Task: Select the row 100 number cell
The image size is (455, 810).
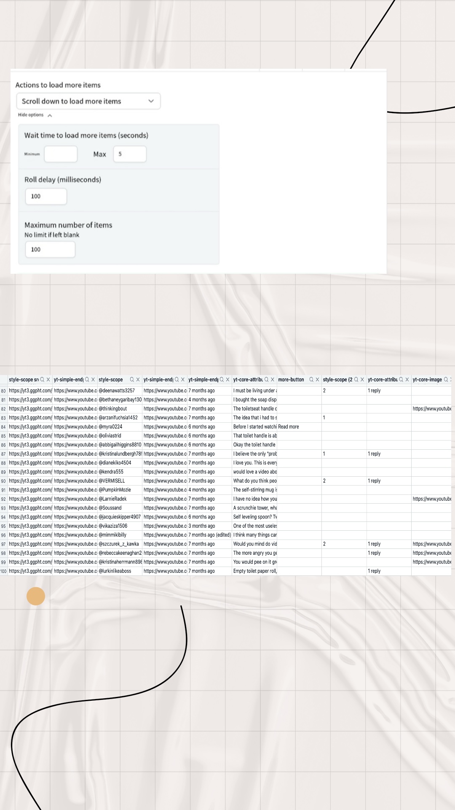Action: 3,571
